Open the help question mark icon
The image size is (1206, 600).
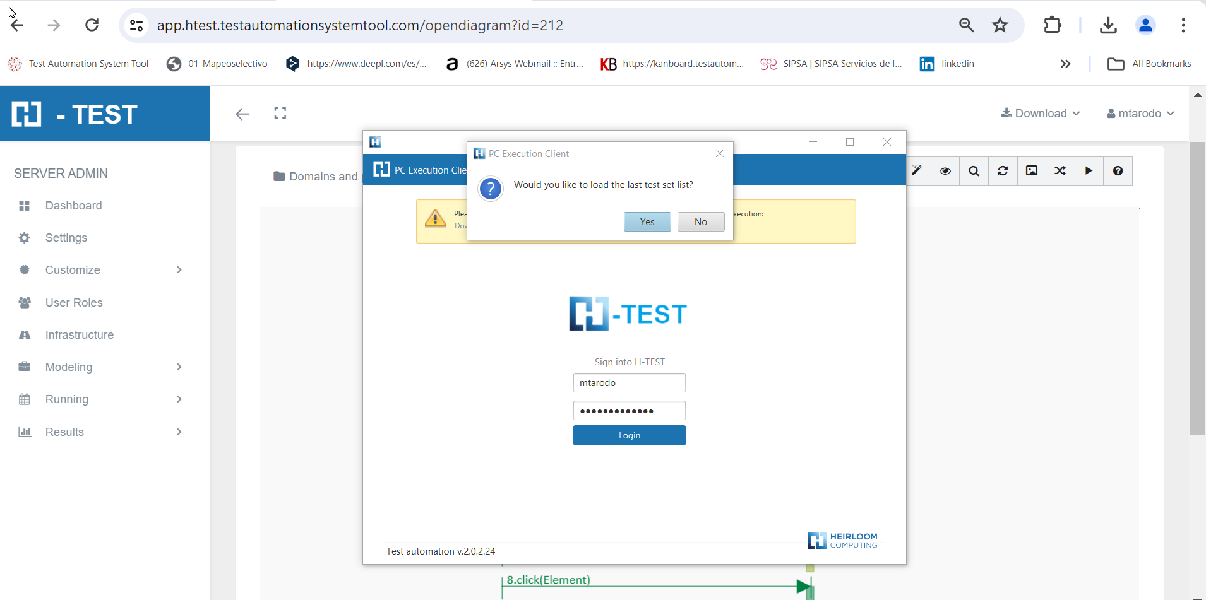1118,171
